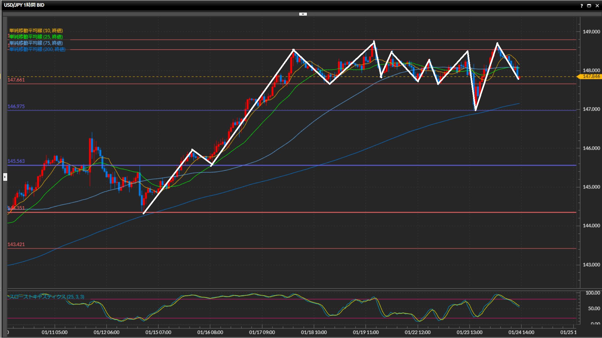Viewport: 602px width, 338px height.
Task: Click the orange 147.846 current price tag
Action: 591,76
